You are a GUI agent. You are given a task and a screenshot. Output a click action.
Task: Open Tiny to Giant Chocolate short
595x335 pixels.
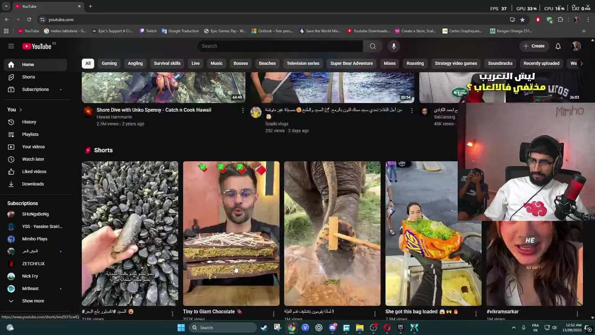click(231, 234)
